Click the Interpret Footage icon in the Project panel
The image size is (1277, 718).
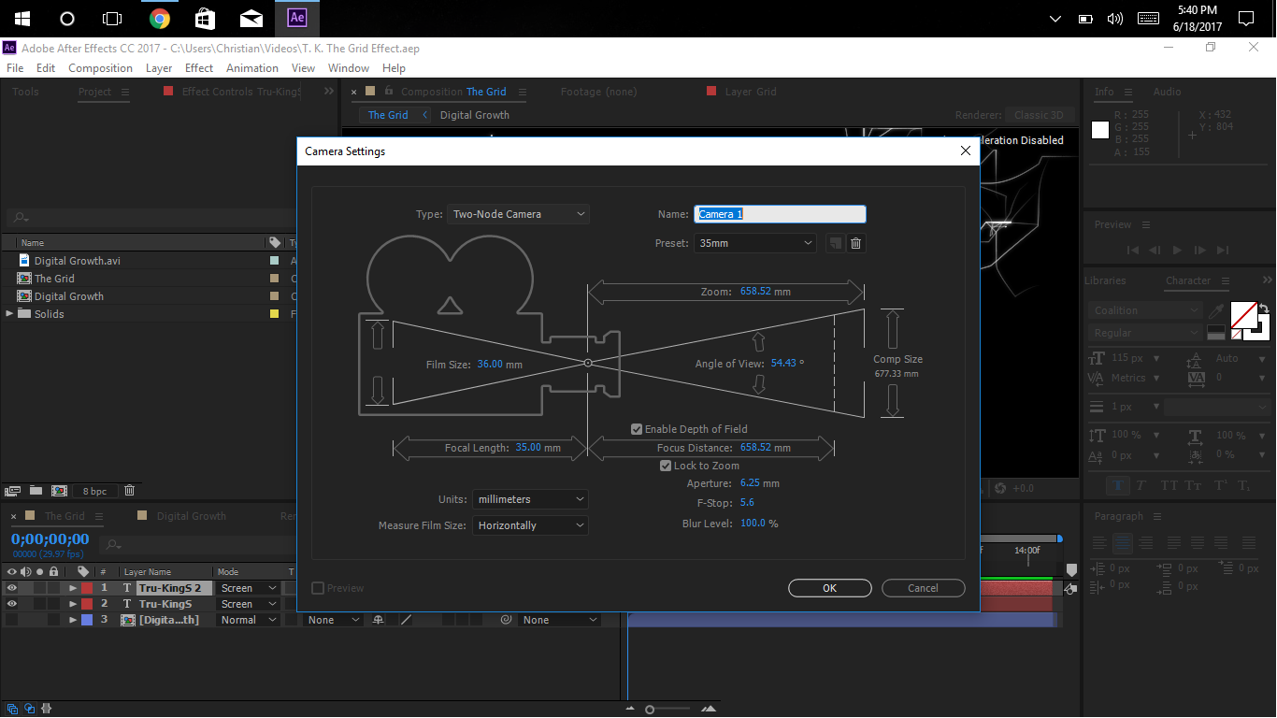click(13, 490)
